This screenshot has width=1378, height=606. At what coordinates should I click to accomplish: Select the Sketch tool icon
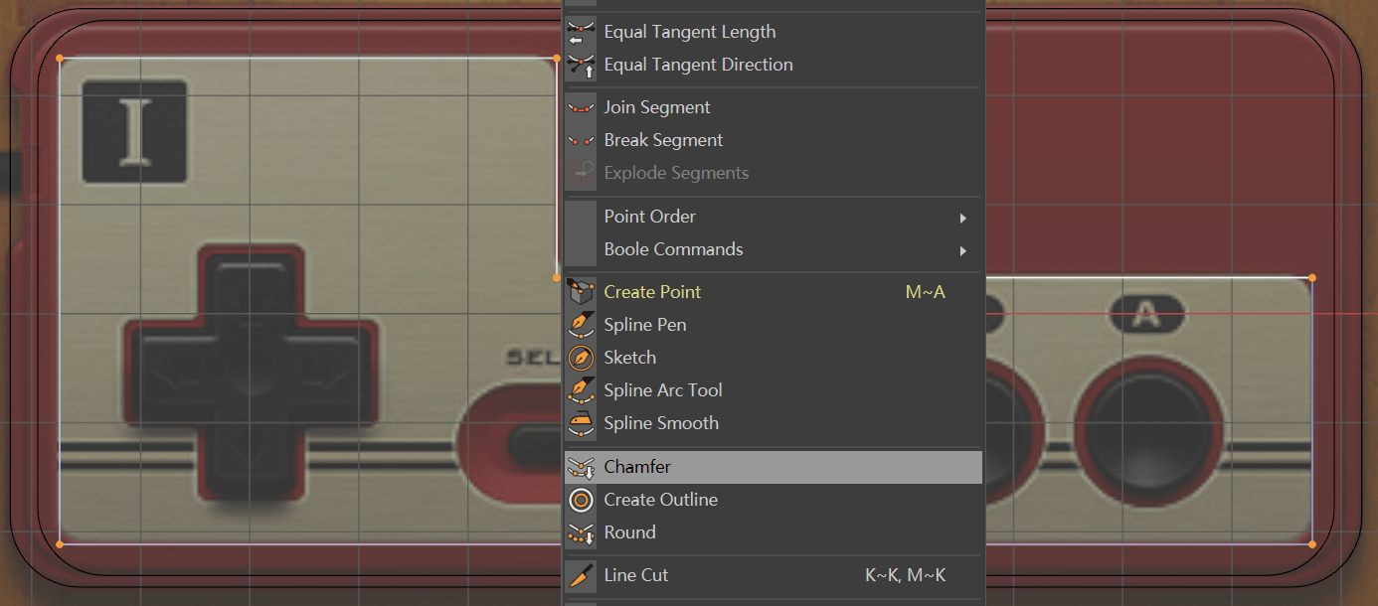(x=581, y=358)
